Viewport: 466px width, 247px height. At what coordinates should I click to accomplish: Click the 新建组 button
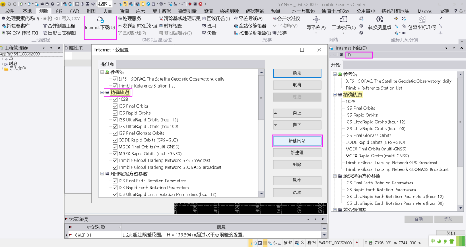pos(297,153)
